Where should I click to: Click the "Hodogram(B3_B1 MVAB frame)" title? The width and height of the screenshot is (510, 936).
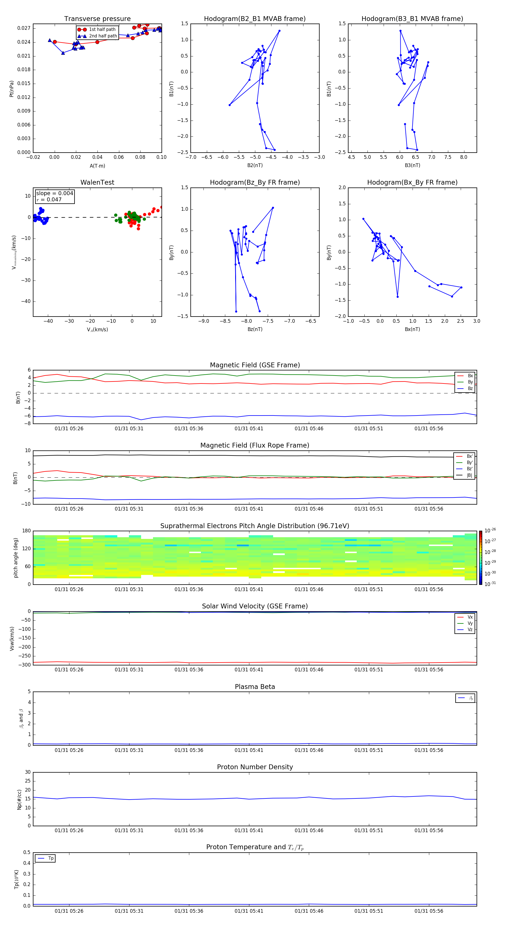point(412,19)
